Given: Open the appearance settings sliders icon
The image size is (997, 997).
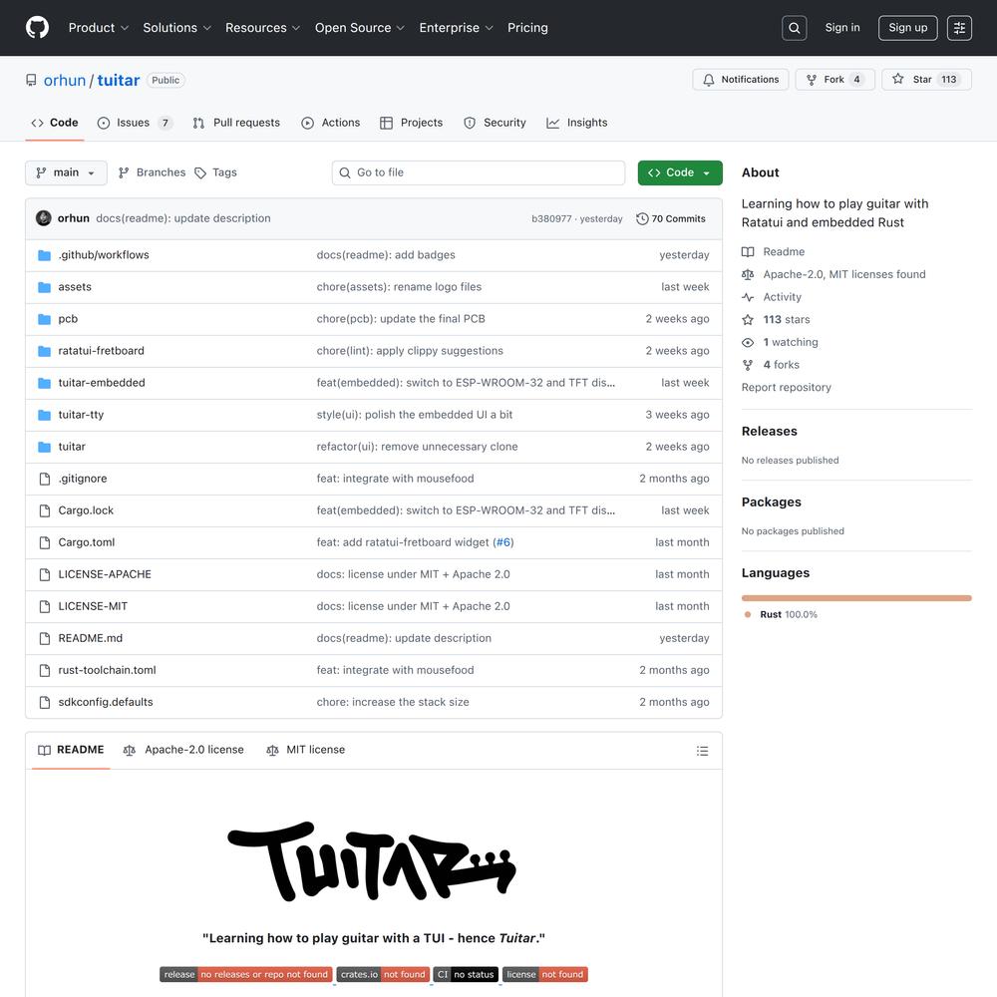Looking at the screenshot, I should click(959, 28).
